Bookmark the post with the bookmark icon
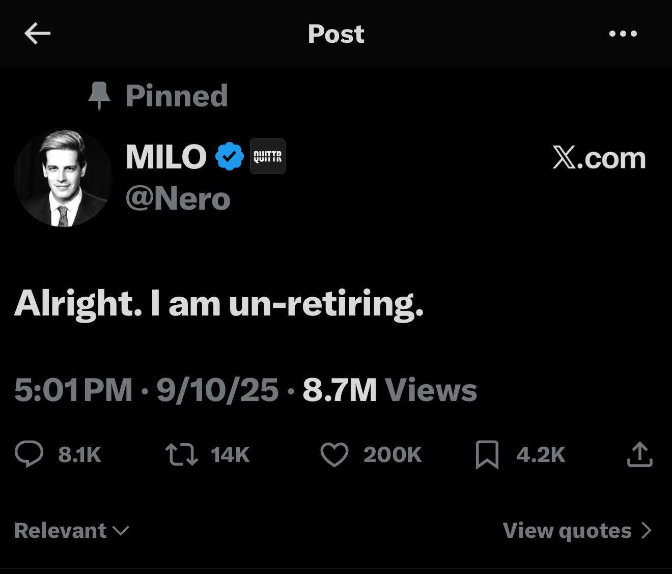This screenshot has width=672, height=574. coord(487,454)
